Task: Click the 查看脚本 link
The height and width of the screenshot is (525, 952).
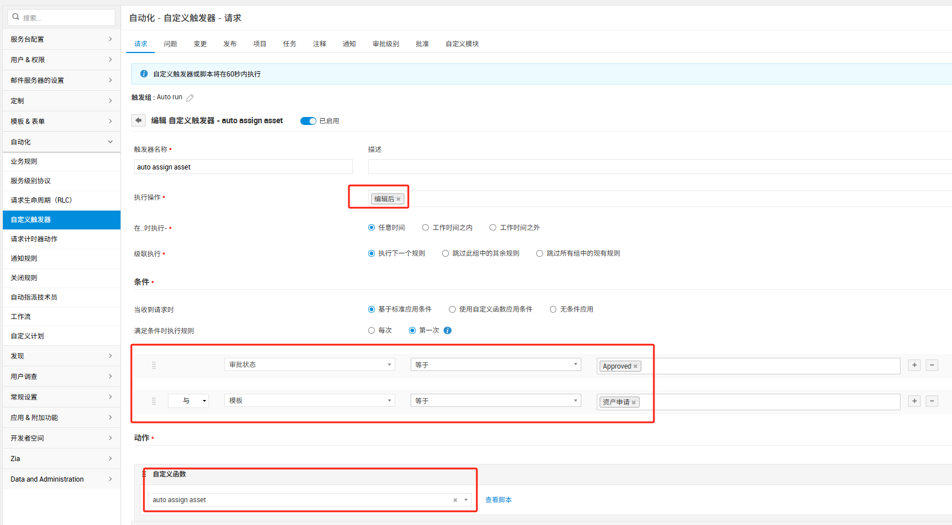Action: pos(499,500)
